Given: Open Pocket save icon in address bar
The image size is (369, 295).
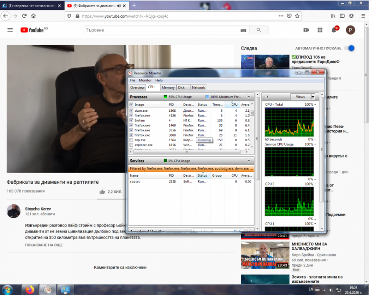Looking at the screenshot, I should 289,16.
